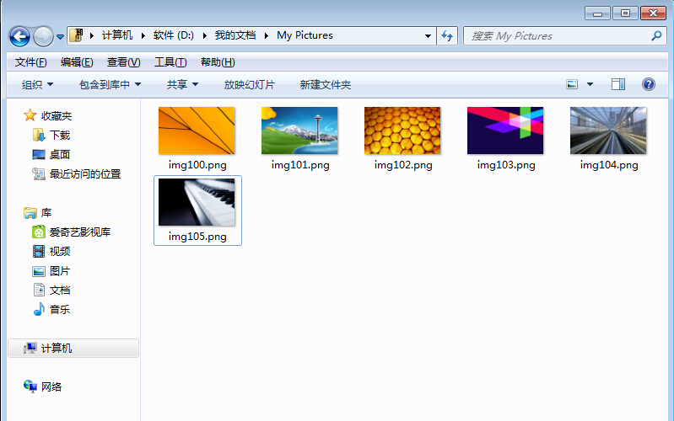
Task: Open the address bar history dropdown
Action: pos(426,35)
